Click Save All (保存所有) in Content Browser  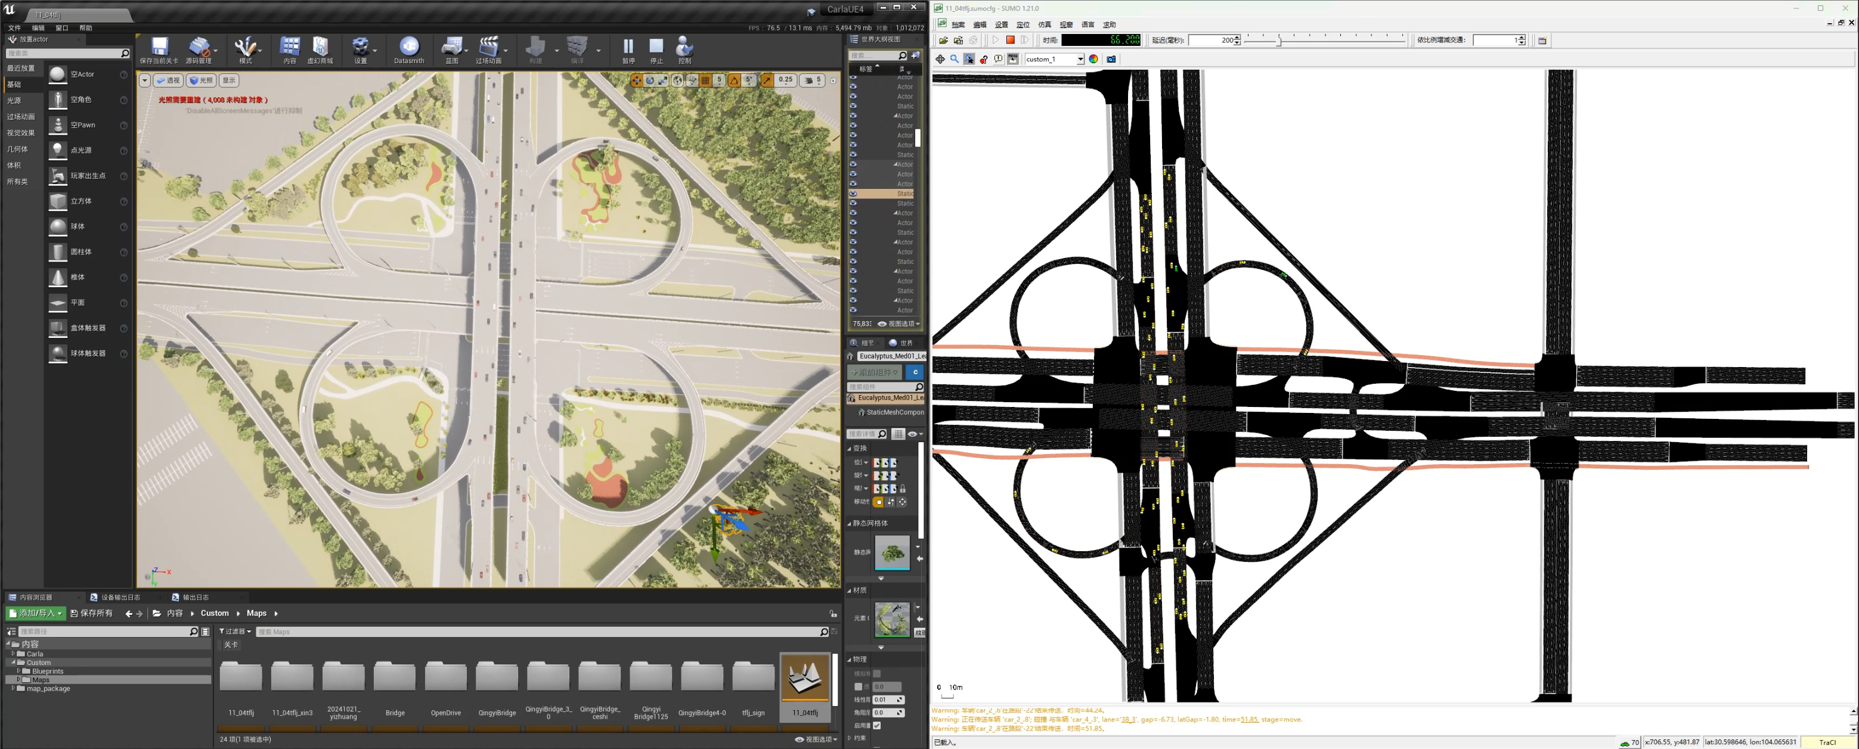click(92, 613)
